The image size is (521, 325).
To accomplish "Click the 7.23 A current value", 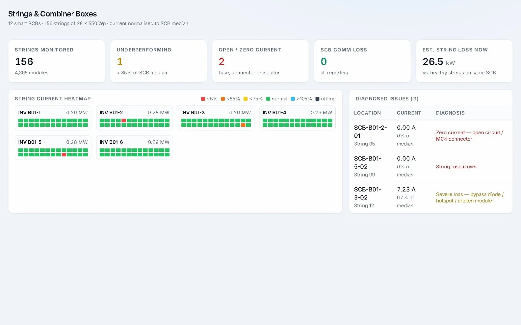I will tap(406, 190).
